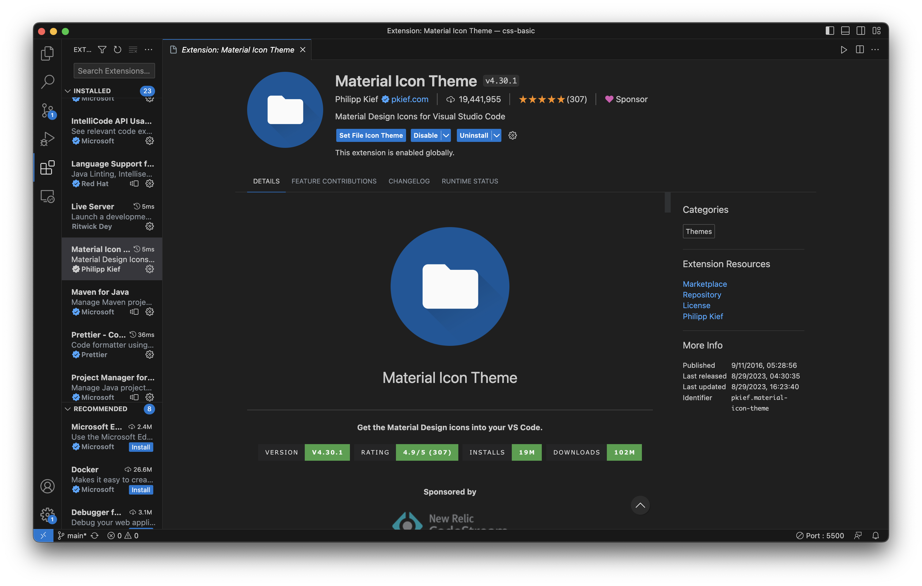The image size is (922, 586).
Task: Click the notifications bell in status bar
Action: 876,535
